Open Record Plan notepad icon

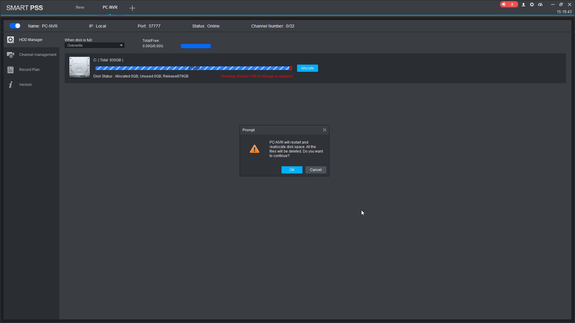click(10, 70)
